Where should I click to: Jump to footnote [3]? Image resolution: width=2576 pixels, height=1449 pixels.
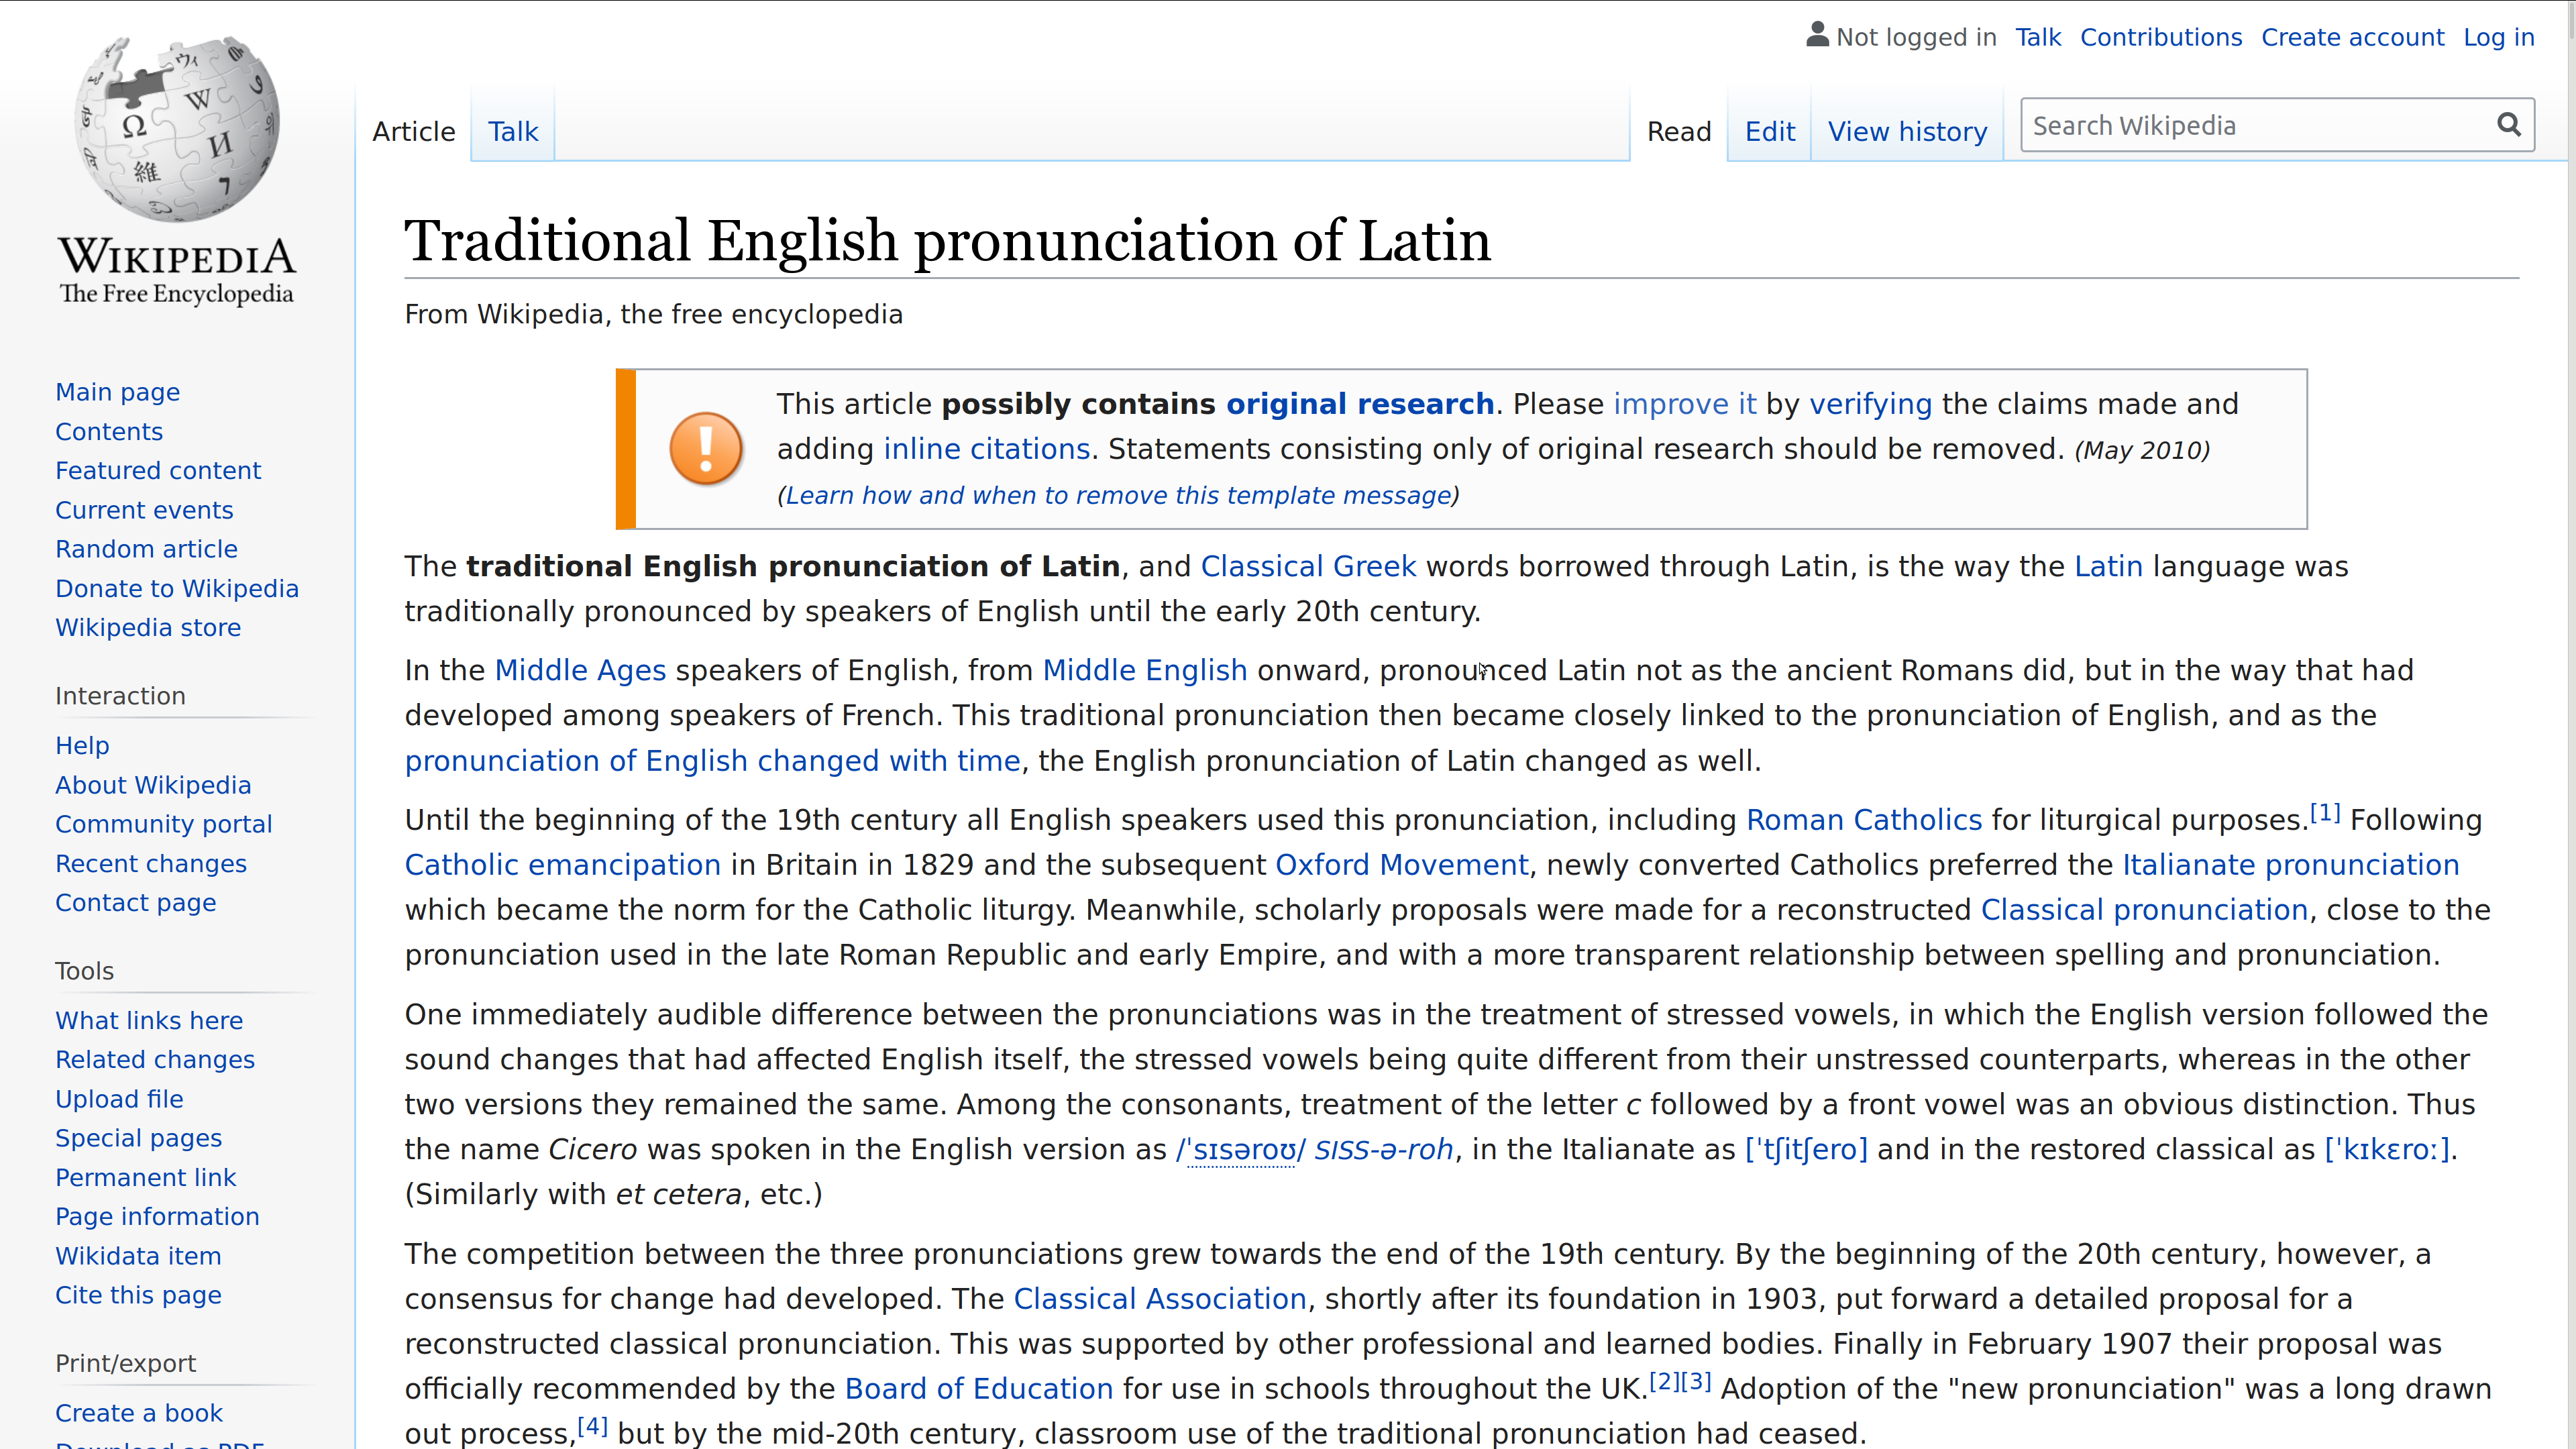[x=1696, y=1381]
